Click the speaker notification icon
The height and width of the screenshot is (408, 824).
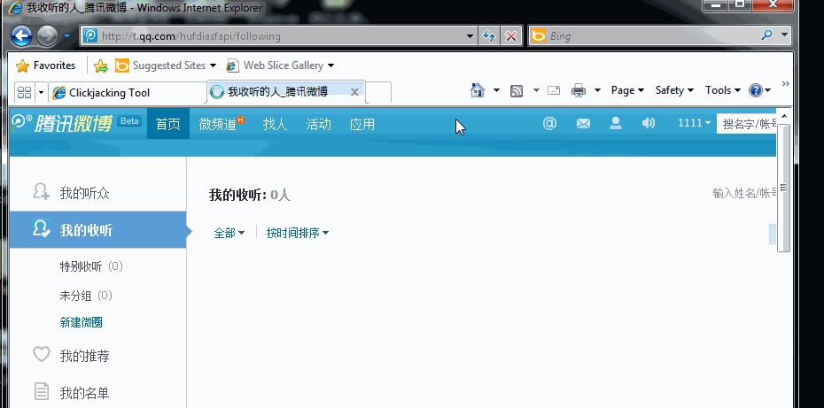[649, 124]
